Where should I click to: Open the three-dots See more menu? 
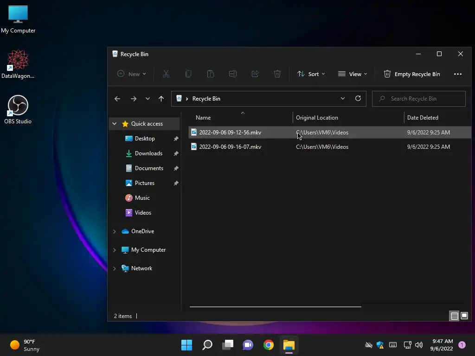458,74
